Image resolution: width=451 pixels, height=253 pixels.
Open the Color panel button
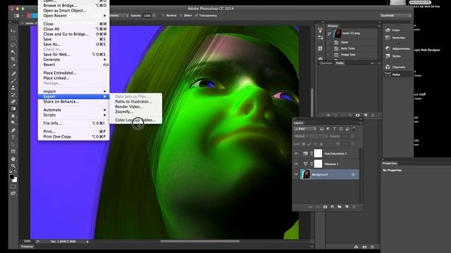pos(398,30)
